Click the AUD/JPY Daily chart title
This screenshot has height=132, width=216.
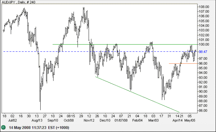pyautogui.click(x=19, y=2)
